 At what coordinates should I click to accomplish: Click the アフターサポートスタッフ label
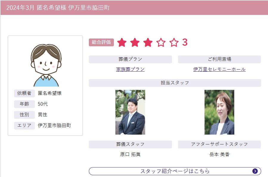tap(219, 144)
